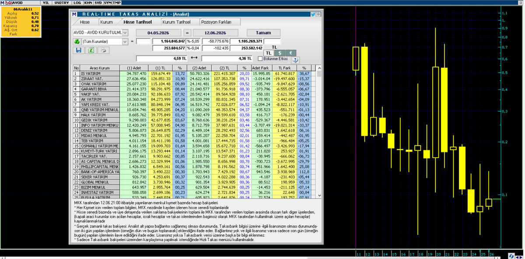Click the YIL toolbar button
The height and width of the screenshot is (259, 525).
(x=46, y=3)
